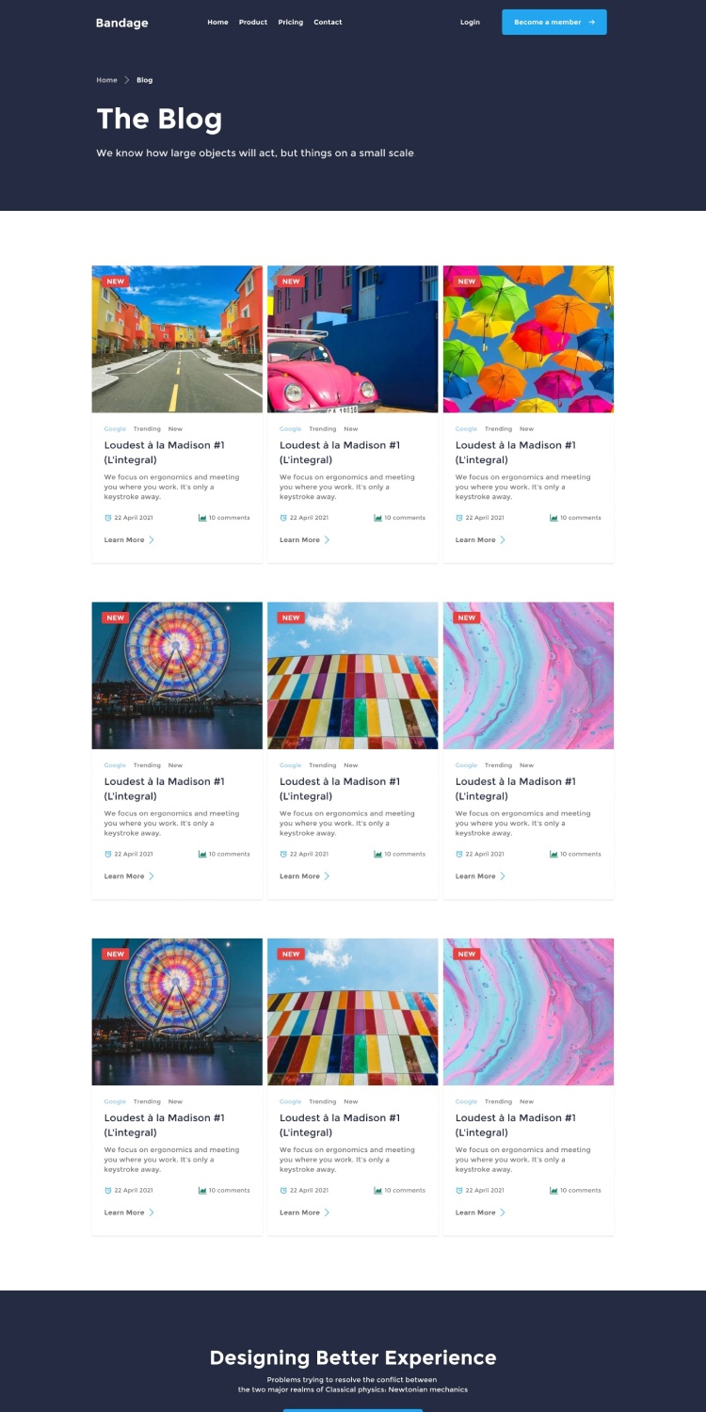Open the Product nav item

pos(253,22)
